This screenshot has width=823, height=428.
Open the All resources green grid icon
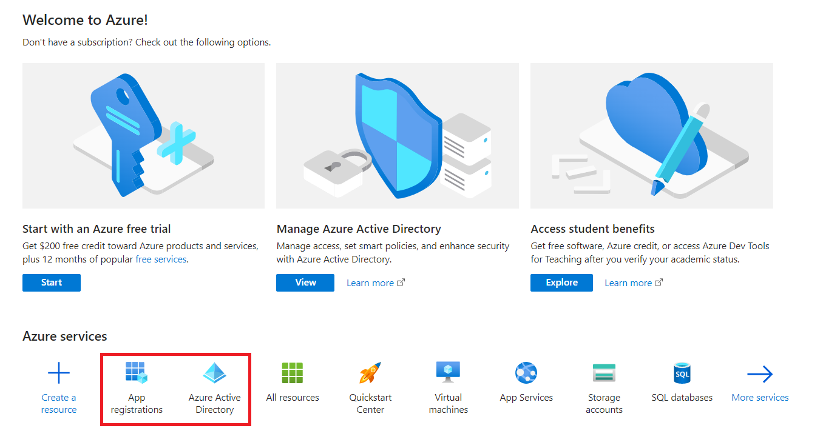[293, 373]
